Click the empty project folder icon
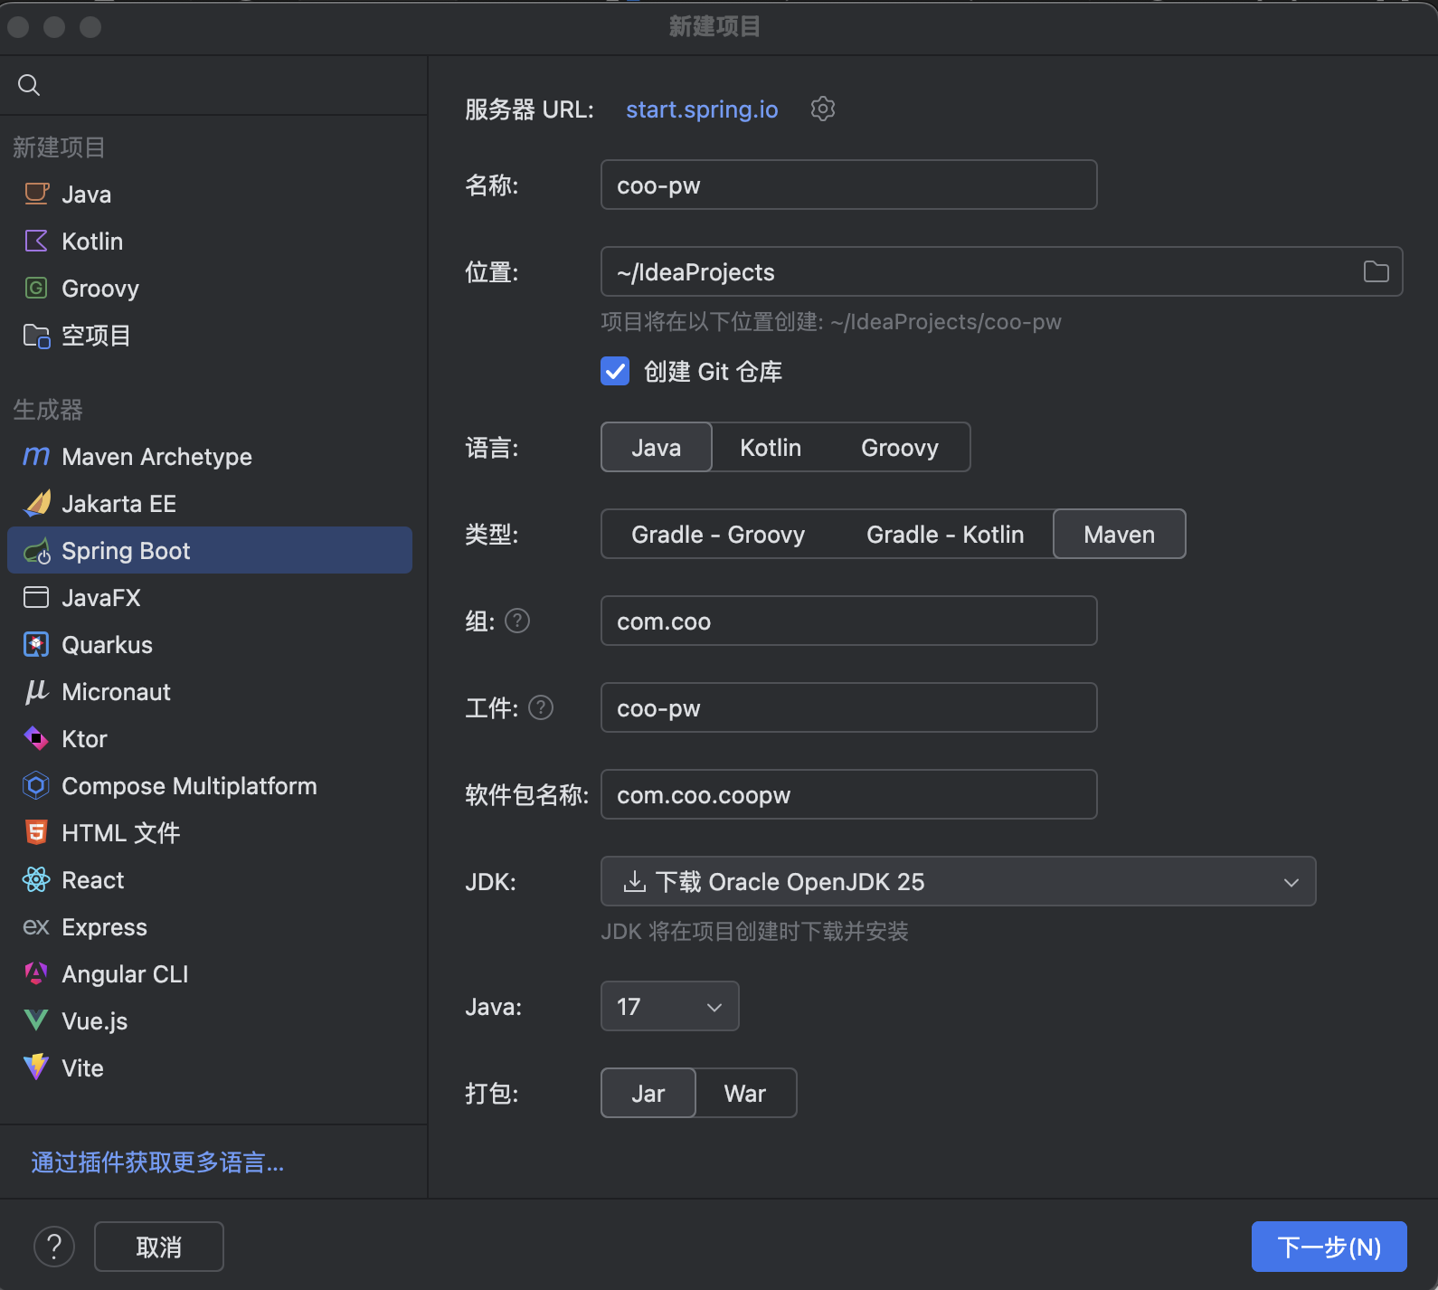Image resolution: width=1438 pixels, height=1290 pixels. pos(36,336)
